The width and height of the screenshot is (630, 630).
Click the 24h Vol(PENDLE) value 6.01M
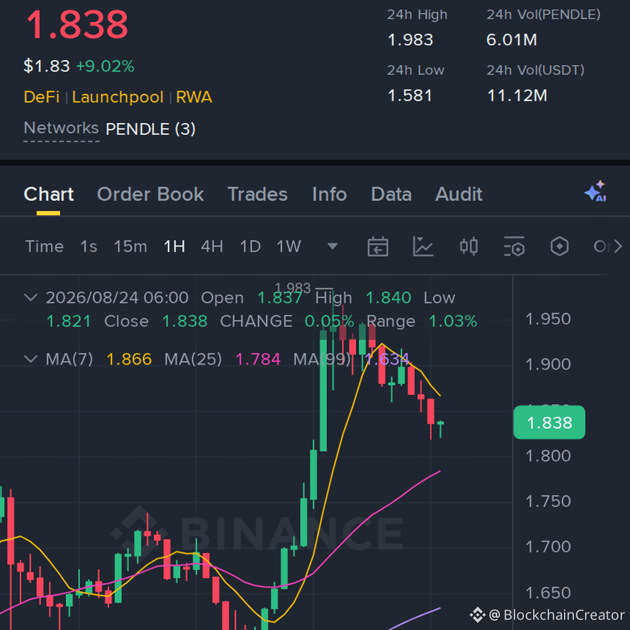pyautogui.click(x=512, y=40)
